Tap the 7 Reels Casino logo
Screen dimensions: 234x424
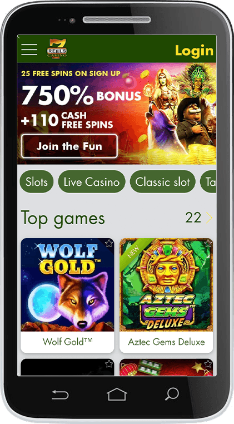[x=57, y=48]
